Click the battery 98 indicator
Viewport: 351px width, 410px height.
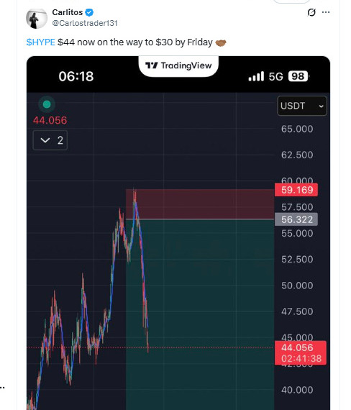298,76
